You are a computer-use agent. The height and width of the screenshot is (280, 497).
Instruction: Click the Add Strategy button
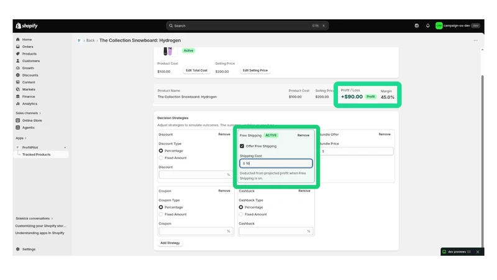170,243
